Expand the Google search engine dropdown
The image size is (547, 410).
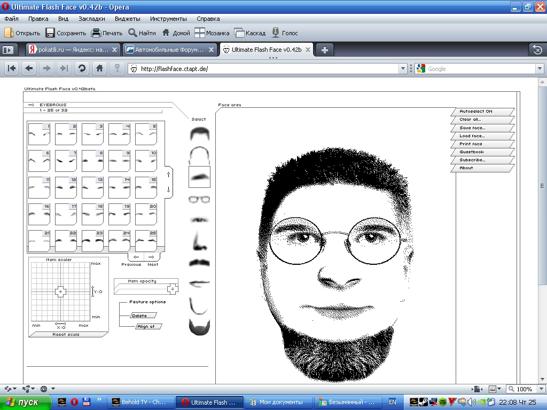(539, 69)
